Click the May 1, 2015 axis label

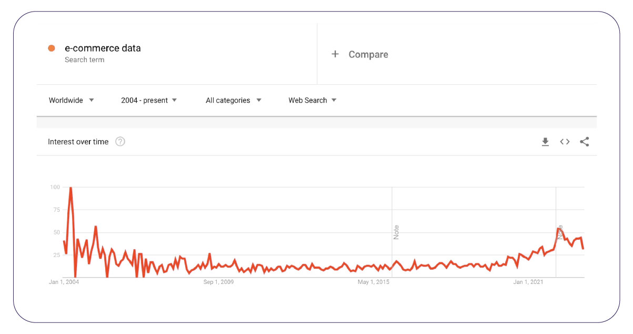(373, 282)
